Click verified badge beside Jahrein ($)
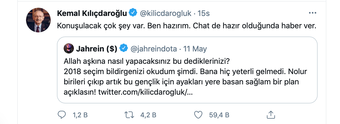The height and width of the screenshot is (124, 340). click(x=124, y=49)
